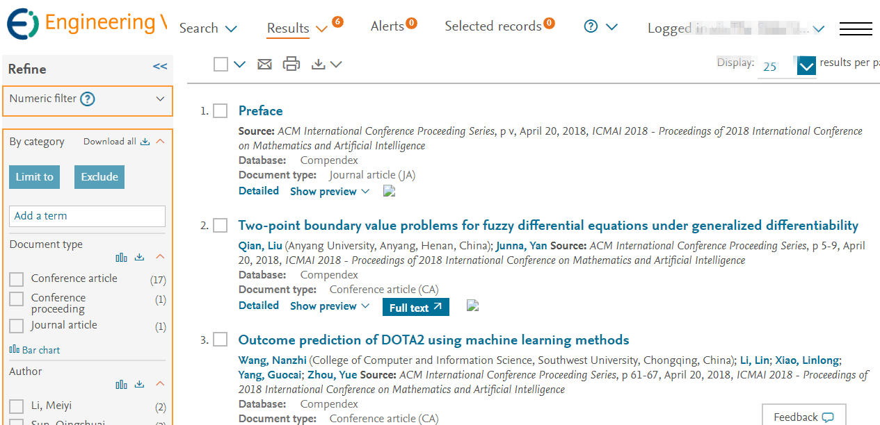The width and height of the screenshot is (880, 425).
Task: Open results per page dropdown
Action: tap(806, 67)
